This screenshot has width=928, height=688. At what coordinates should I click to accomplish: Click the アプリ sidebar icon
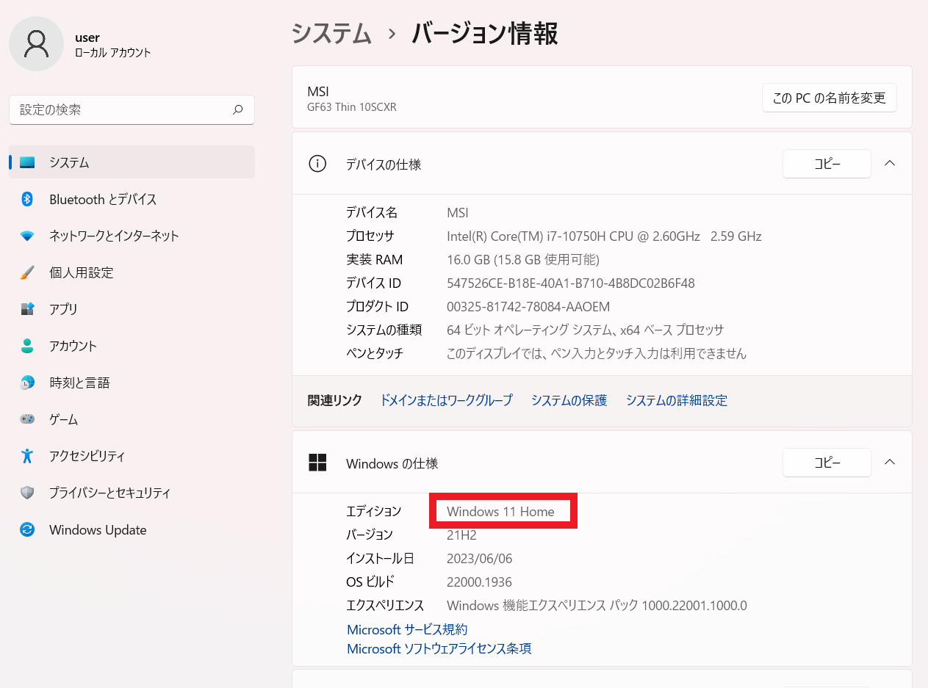click(27, 309)
